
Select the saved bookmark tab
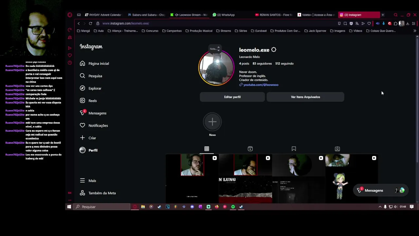click(294, 149)
